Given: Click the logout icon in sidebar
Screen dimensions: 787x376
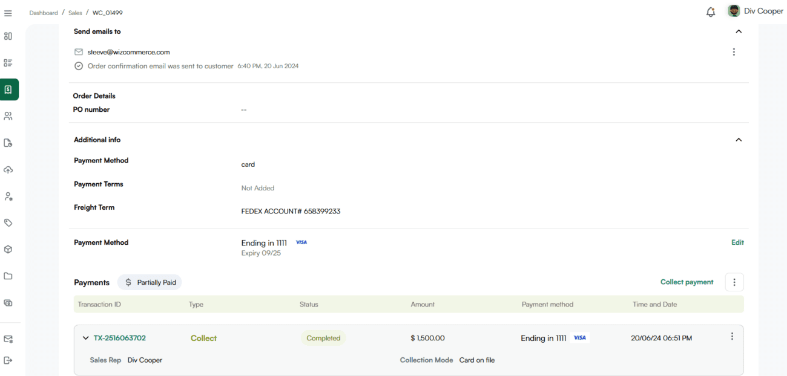Looking at the screenshot, I should click(8, 360).
